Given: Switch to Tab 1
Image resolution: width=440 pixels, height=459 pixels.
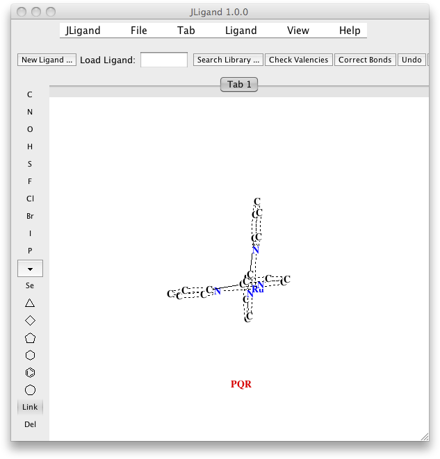Looking at the screenshot, I should [239, 85].
